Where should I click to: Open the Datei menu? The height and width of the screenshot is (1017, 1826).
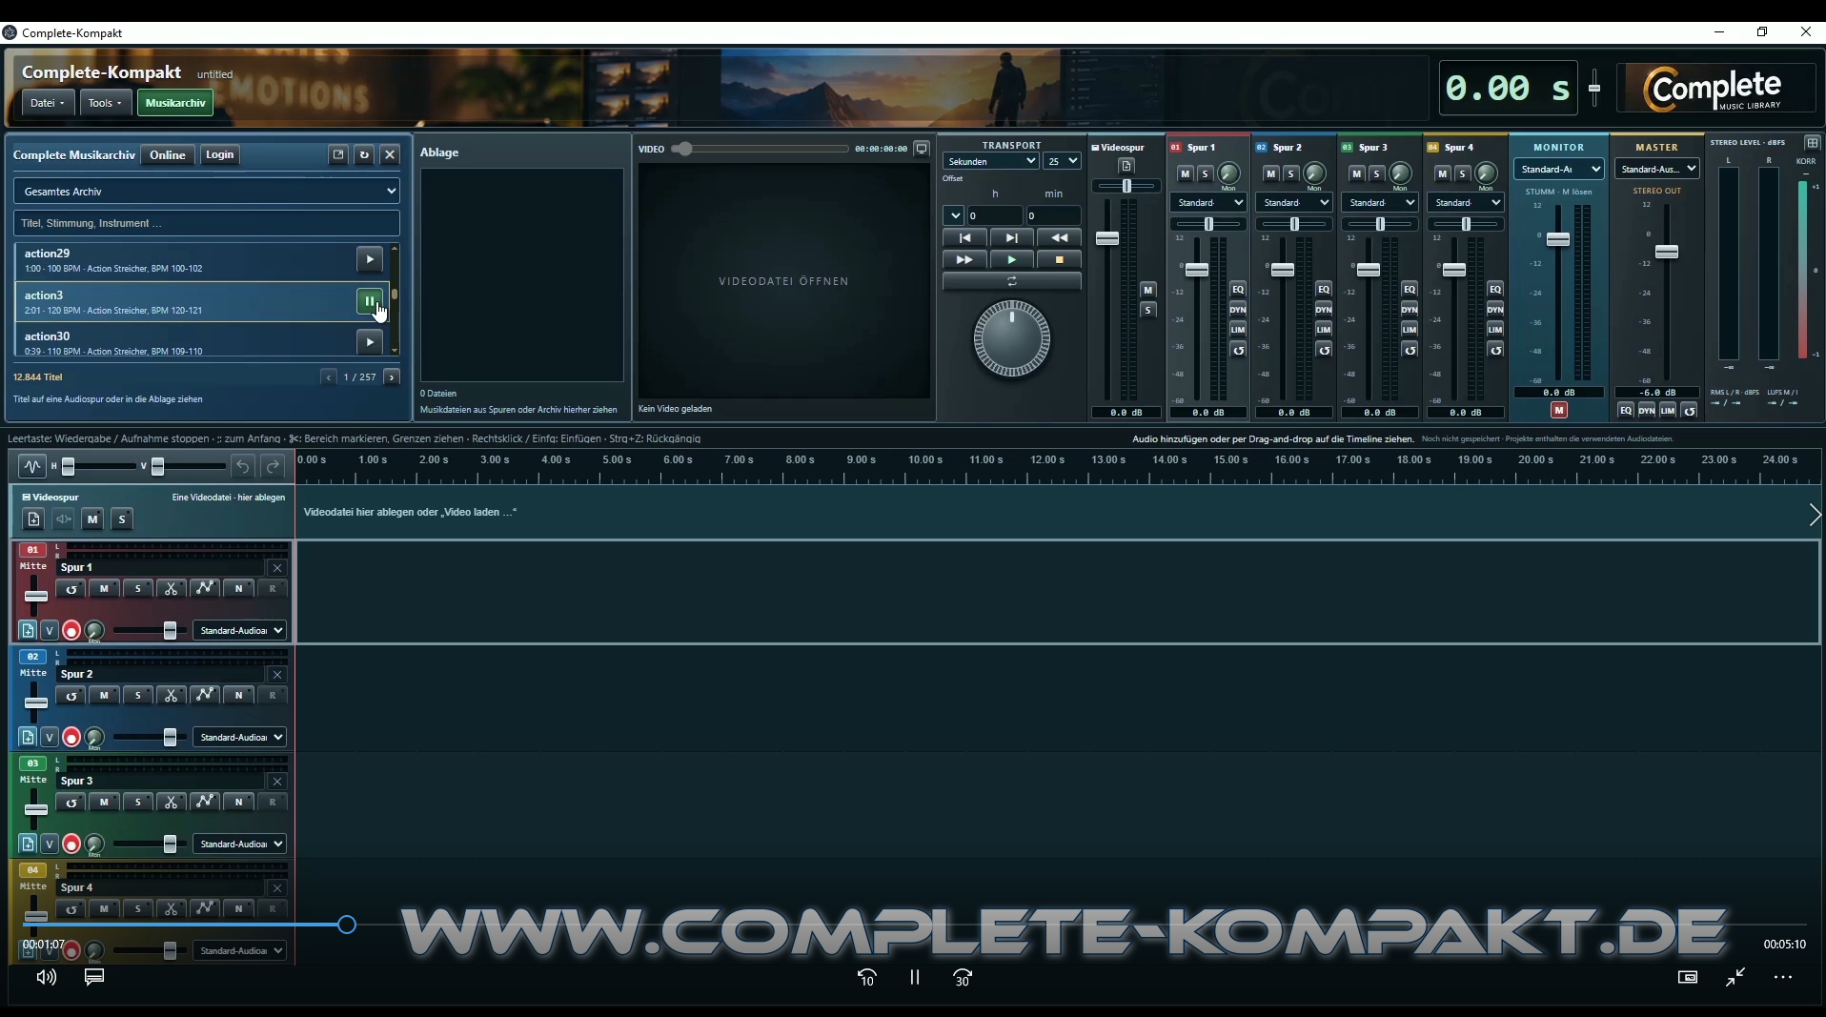point(48,103)
